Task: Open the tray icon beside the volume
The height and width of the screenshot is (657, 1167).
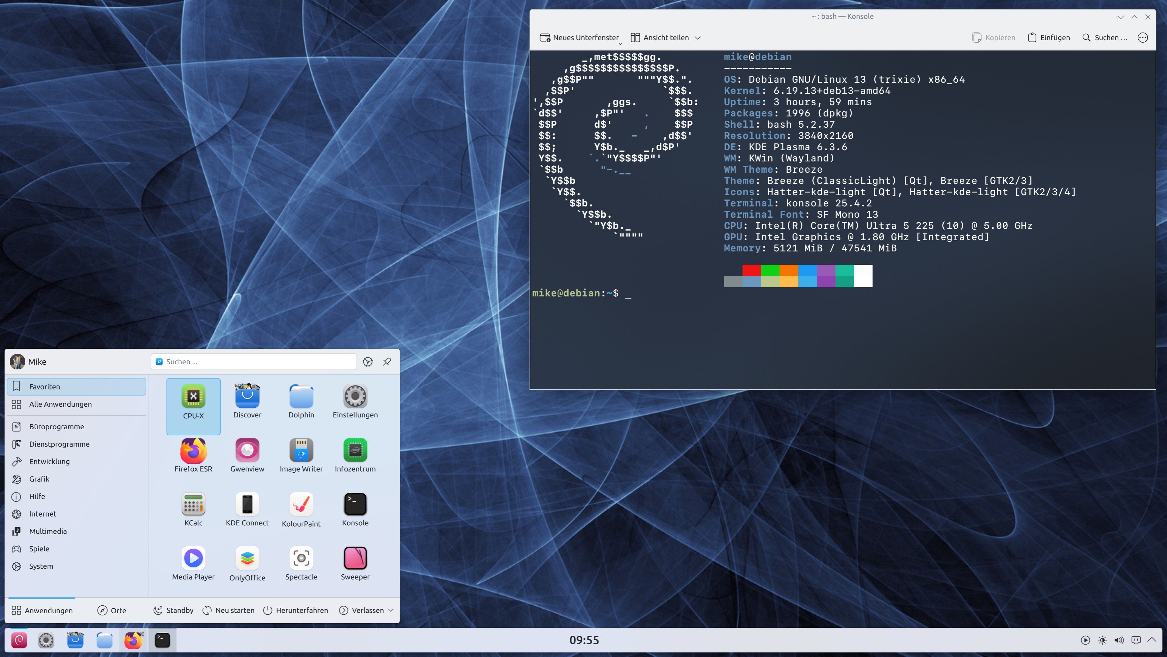Action: [x=1136, y=640]
